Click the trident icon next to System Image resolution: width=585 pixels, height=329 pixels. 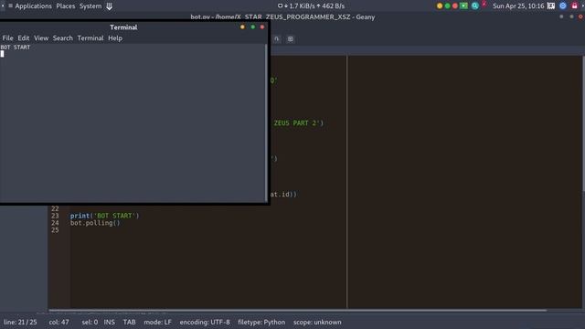coord(109,6)
